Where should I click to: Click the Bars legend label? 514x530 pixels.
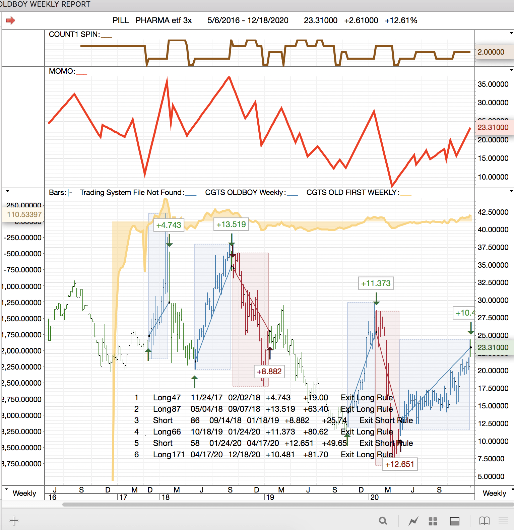[58, 192]
